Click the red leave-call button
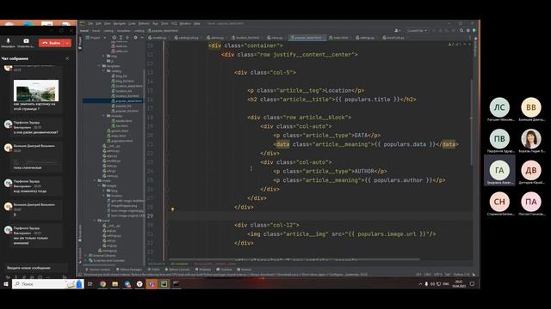Screen dimensions: 551x309 [x=51, y=43]
